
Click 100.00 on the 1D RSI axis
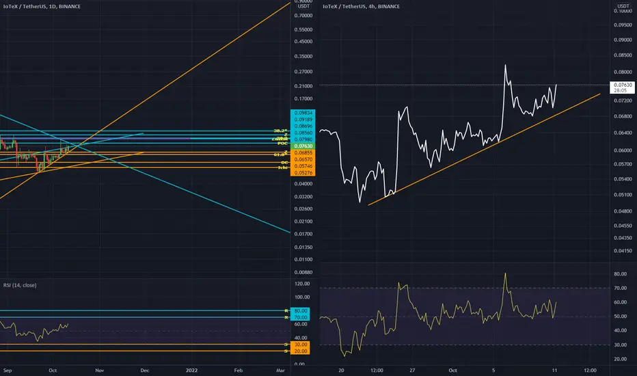coord(302,297)
